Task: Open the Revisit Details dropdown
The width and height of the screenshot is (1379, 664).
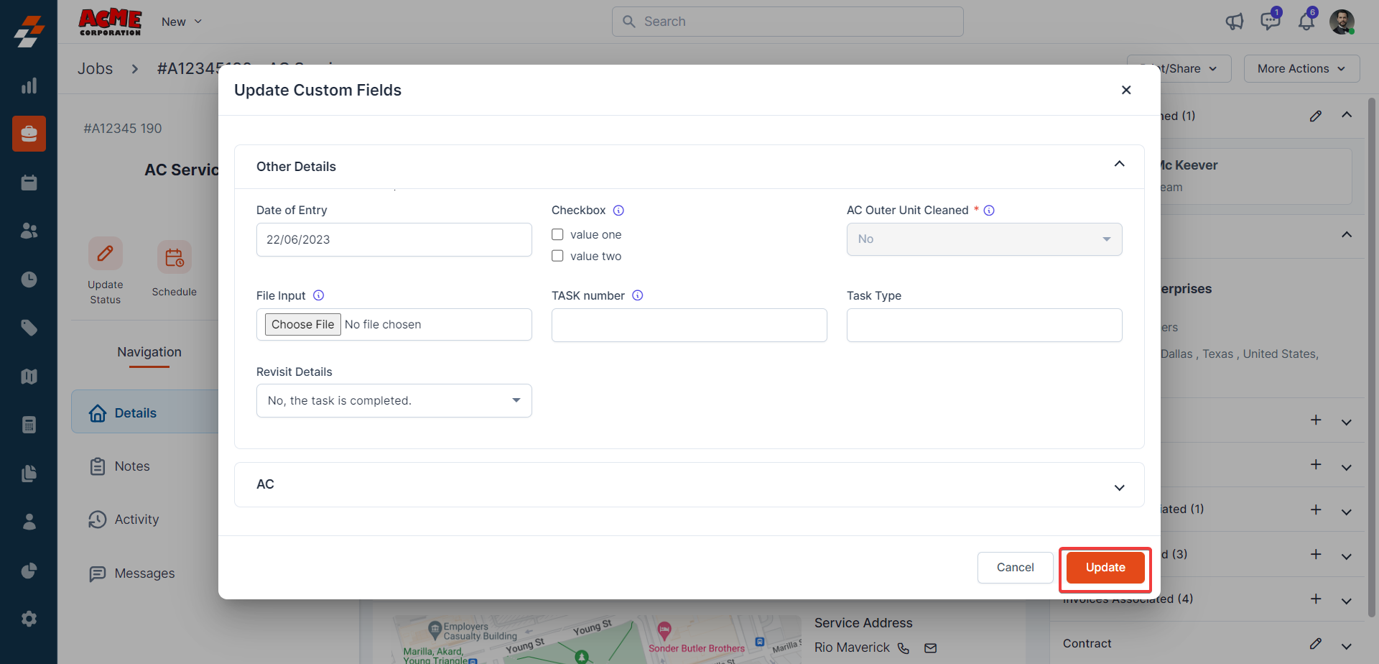Action: coord(394,400)
